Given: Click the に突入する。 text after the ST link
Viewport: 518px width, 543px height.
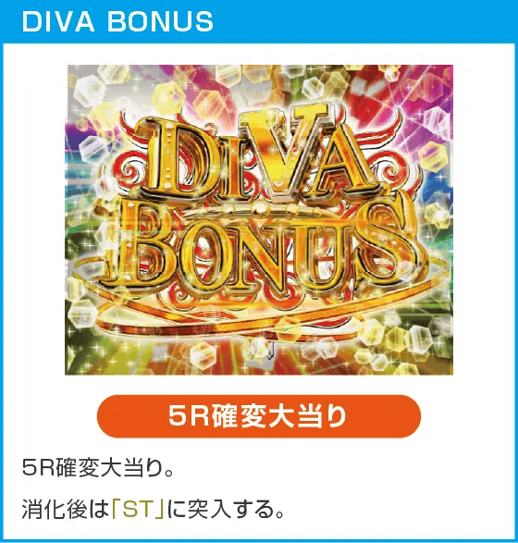Looking at the screenshot, I should tap(226, 509).
